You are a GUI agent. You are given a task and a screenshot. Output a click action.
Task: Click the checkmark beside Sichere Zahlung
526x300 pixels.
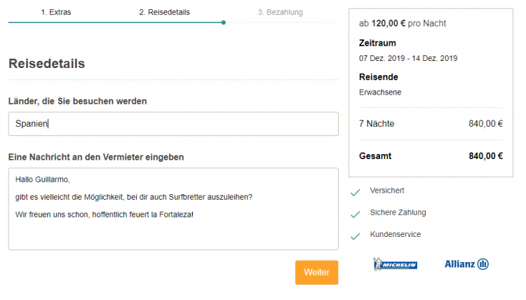pyautogui.click(x=356, y=214)
